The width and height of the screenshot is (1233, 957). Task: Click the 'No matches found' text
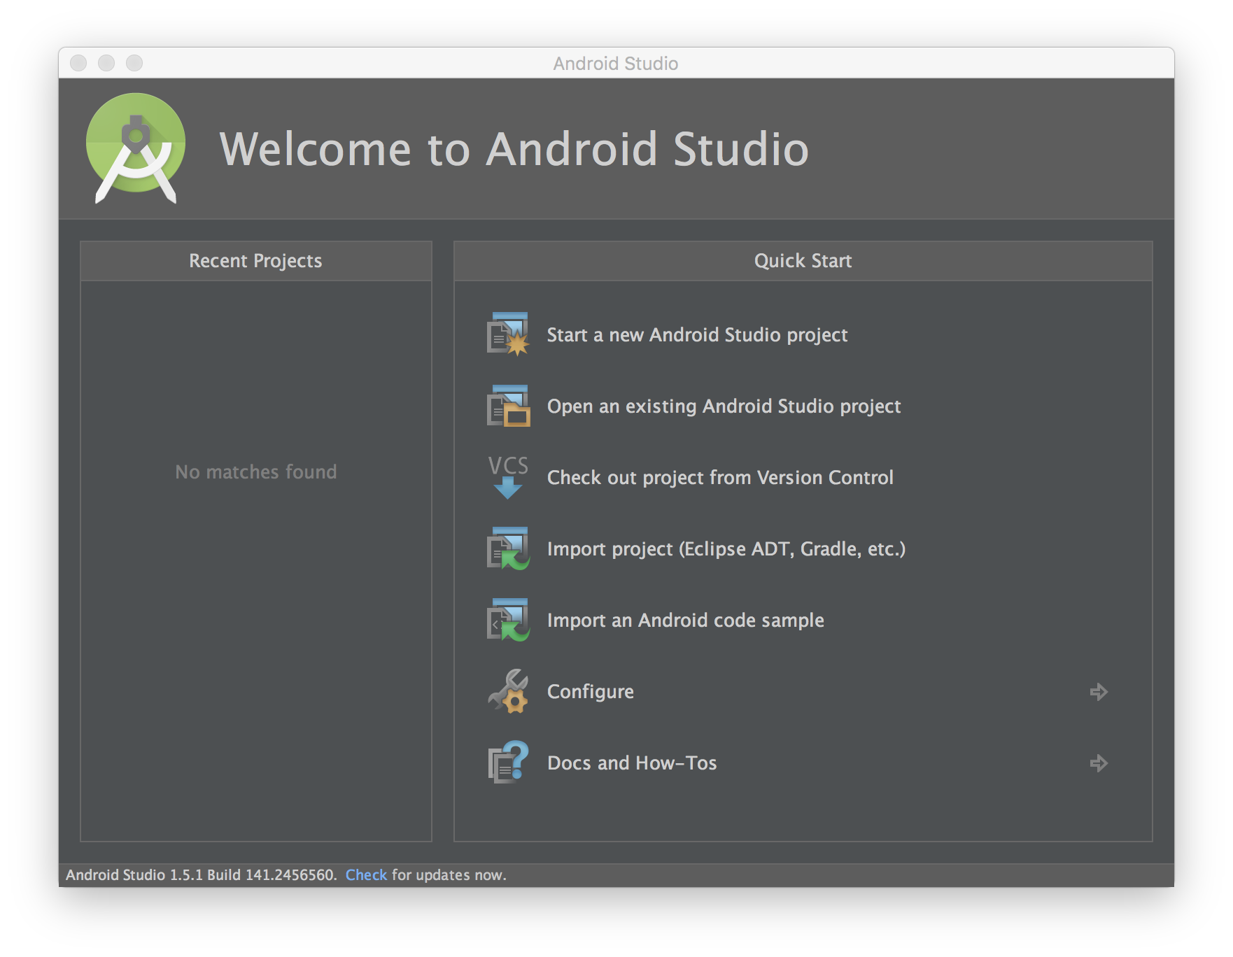256,472
